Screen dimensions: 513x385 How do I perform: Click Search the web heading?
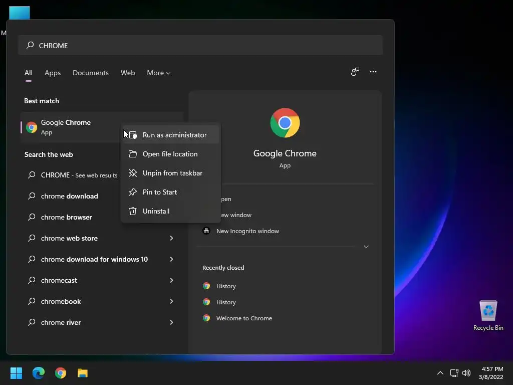pyautogui.click(x=49, y=154)
